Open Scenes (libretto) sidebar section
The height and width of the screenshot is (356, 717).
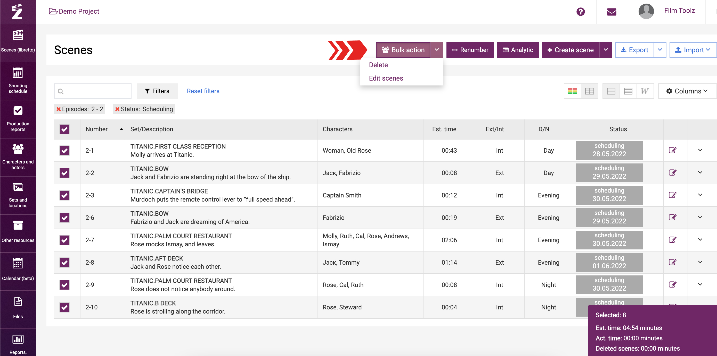coord(18,41)
